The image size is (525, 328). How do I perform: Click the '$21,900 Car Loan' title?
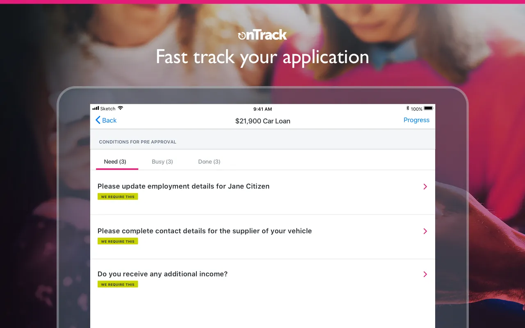[x=263, y=121]
